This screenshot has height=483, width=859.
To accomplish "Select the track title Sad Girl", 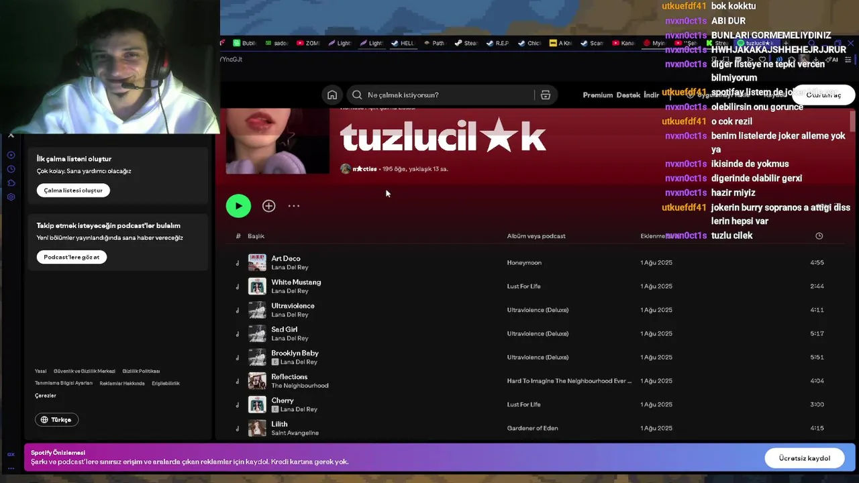I will 284,329.
